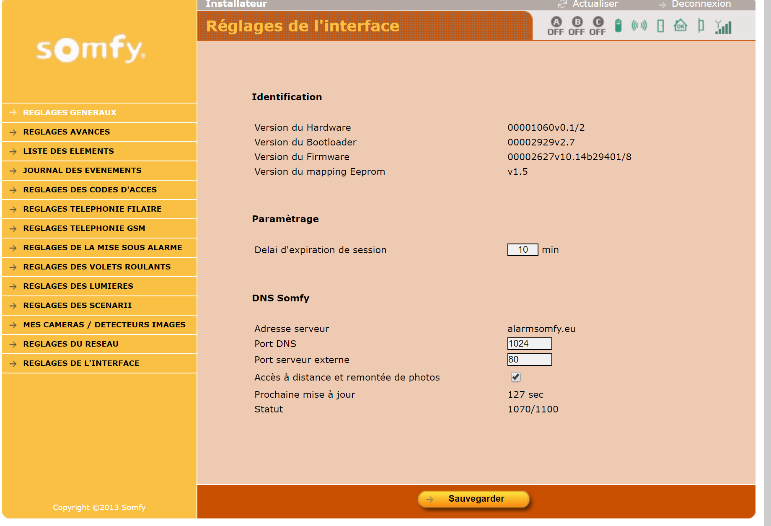Viewport: 771px width, 526px height.
Task: Click the hardware version value 00001060v0.1/2
Action: pos(546,127)
